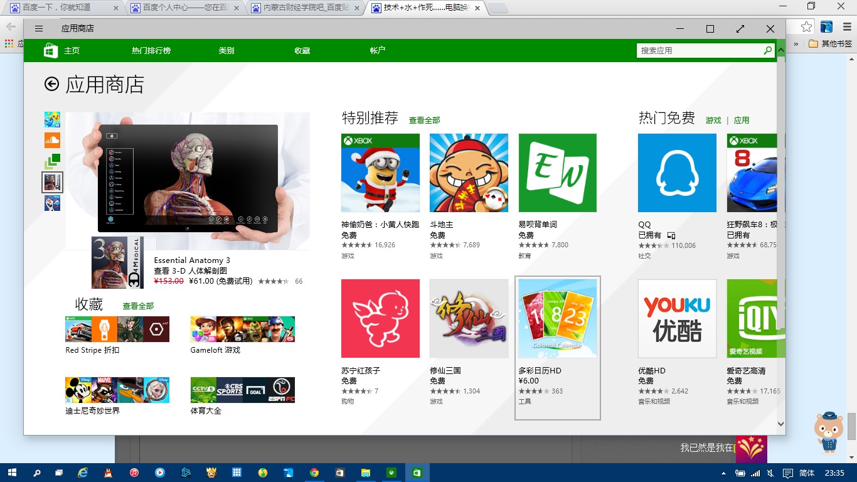Expand Chrome bookmarks overflow chevron
The height and width of the screenshot is (482, 857).
tap(796, 44)
